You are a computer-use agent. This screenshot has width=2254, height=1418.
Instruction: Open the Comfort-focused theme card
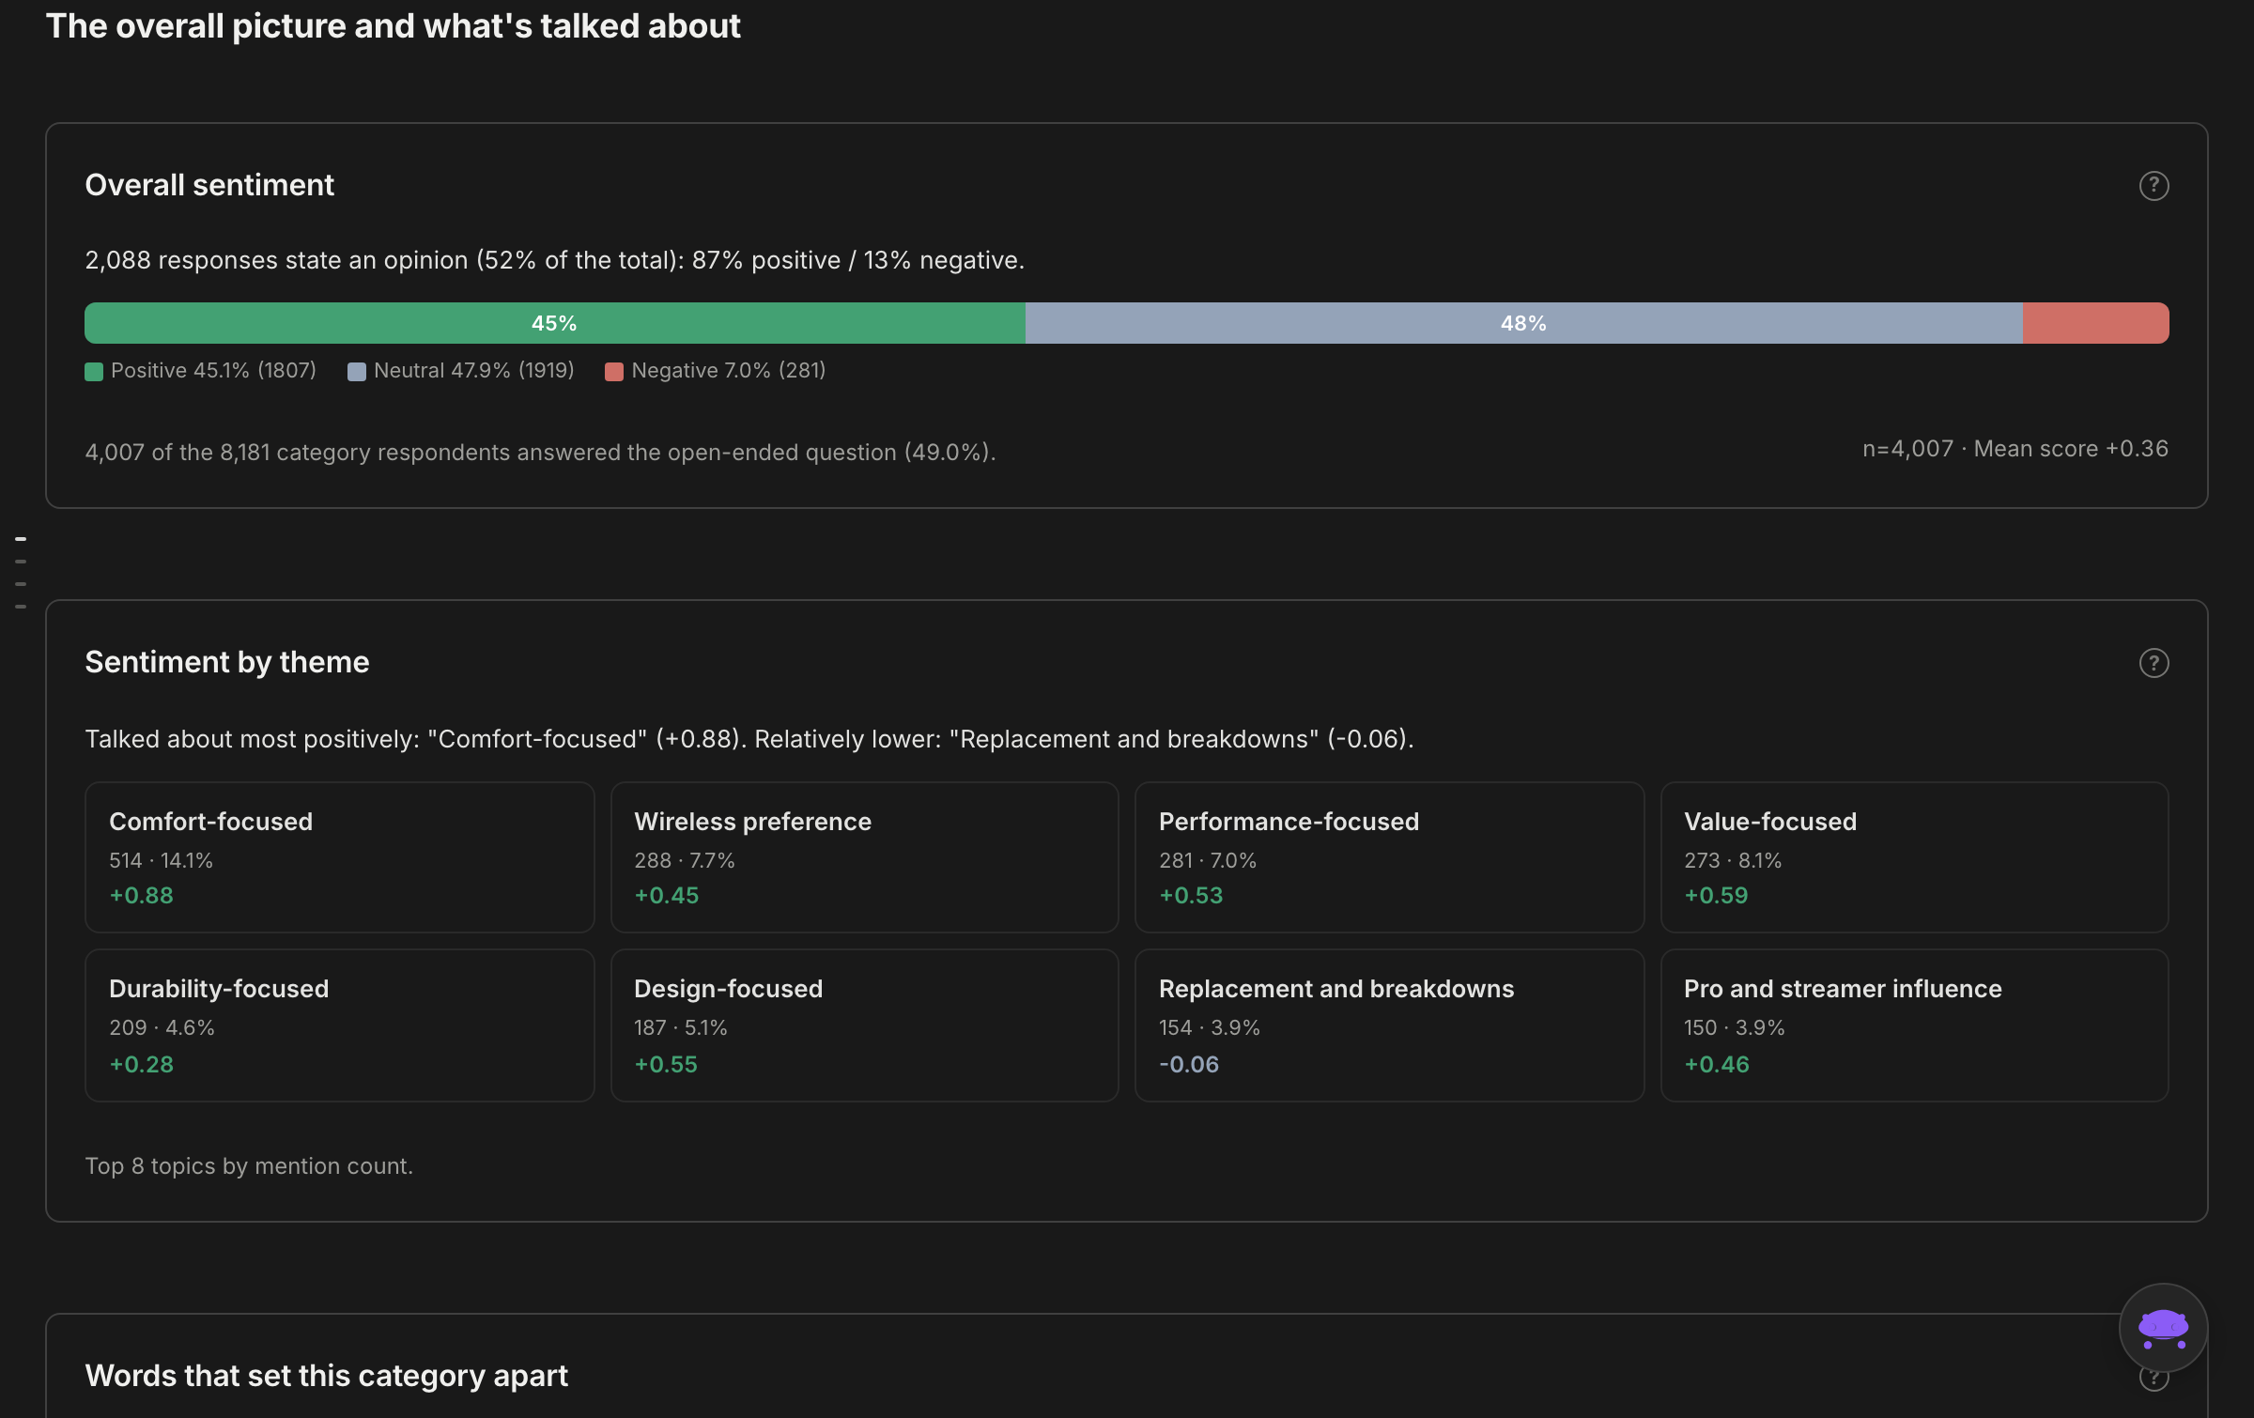point(339,857)
